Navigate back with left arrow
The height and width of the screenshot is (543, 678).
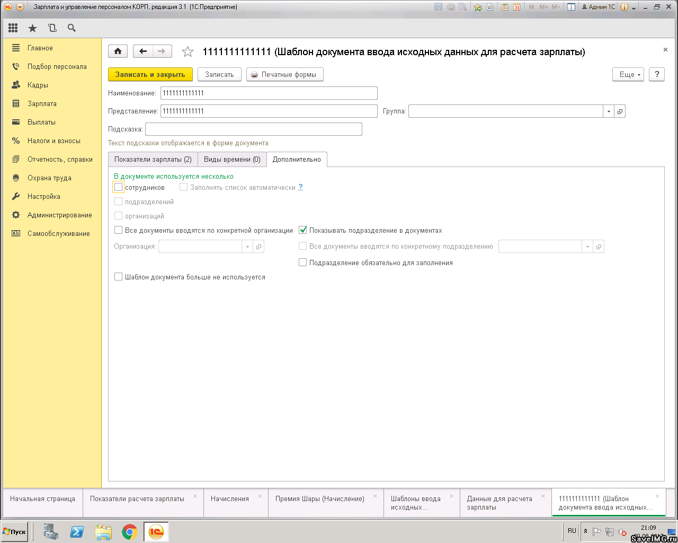pyautogui.click(x=142, y=51)
